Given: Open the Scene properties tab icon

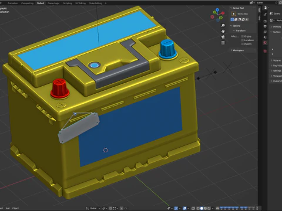Looking at the screenshot, I should 265,37.
